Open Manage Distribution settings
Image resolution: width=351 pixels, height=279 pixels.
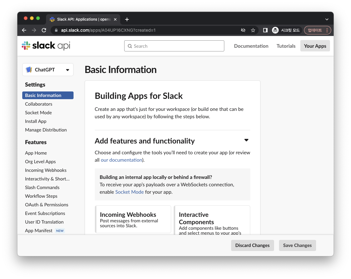coord(46,130)
